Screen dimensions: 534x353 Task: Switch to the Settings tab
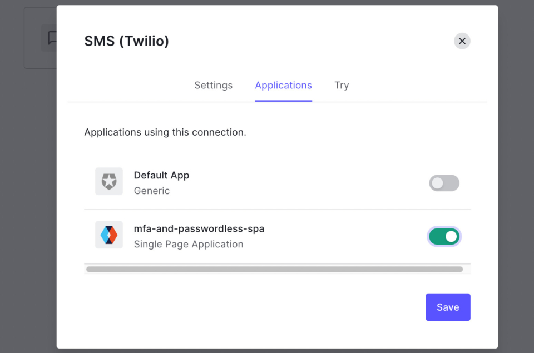coord(213,85)
